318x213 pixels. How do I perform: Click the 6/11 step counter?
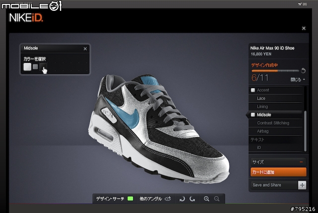point(260,78)
